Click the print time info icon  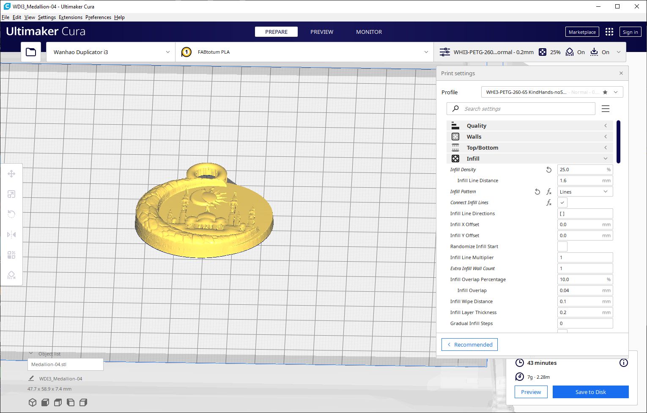pos(623,363)
